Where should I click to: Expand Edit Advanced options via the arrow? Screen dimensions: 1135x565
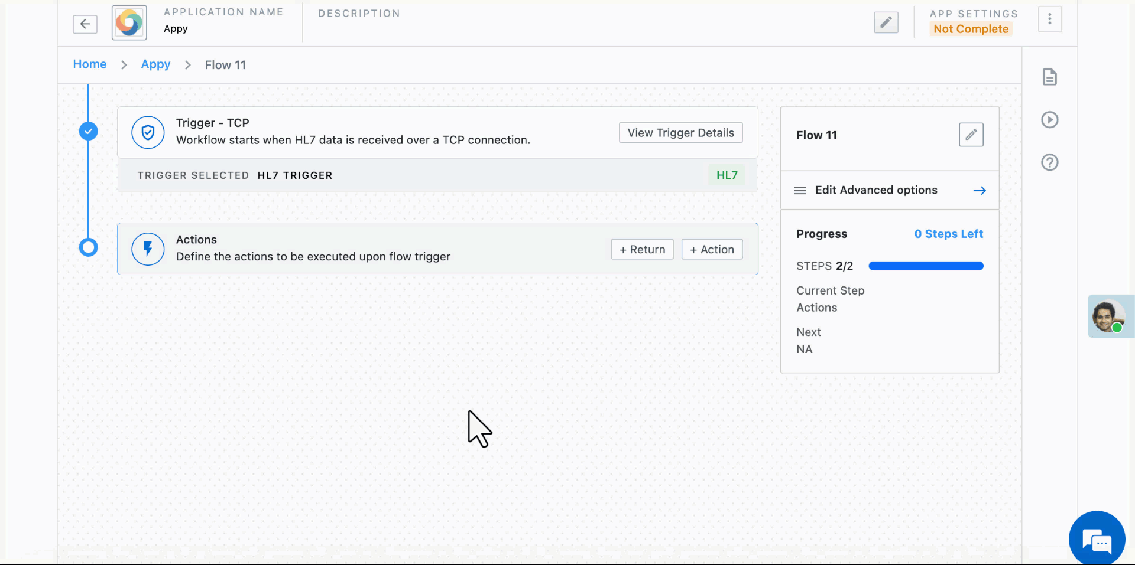[979, 190]
